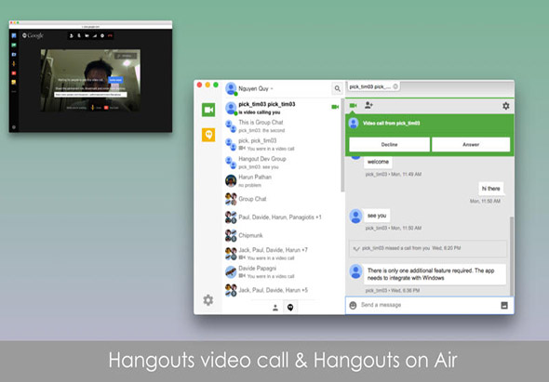Open the Hangout Dev Group conversation
The height and width of the screenshot is (382, 549).
(x=282, y=163)
